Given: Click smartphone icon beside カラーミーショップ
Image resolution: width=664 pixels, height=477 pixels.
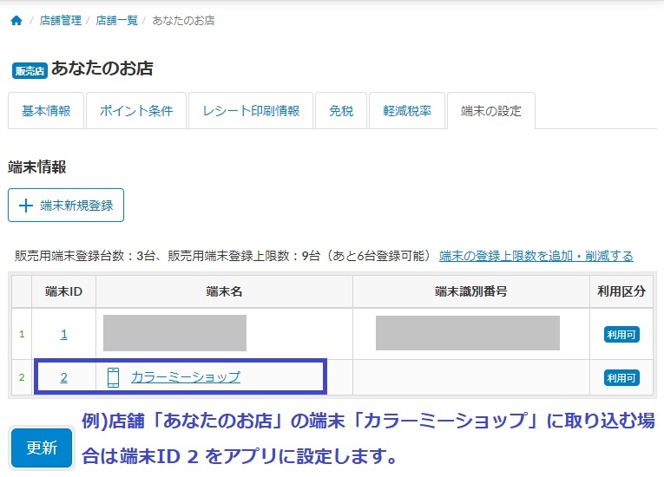Looking at the screenshot, I should (113, 377).
